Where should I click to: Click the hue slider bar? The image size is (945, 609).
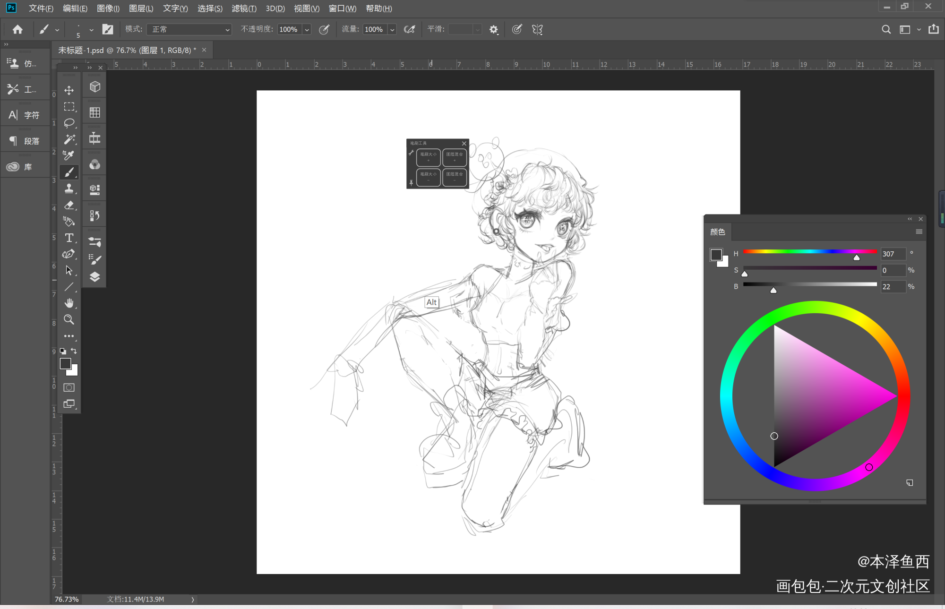[809, 251]
